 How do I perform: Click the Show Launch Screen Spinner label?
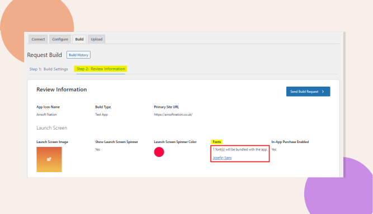pos(116,142)
